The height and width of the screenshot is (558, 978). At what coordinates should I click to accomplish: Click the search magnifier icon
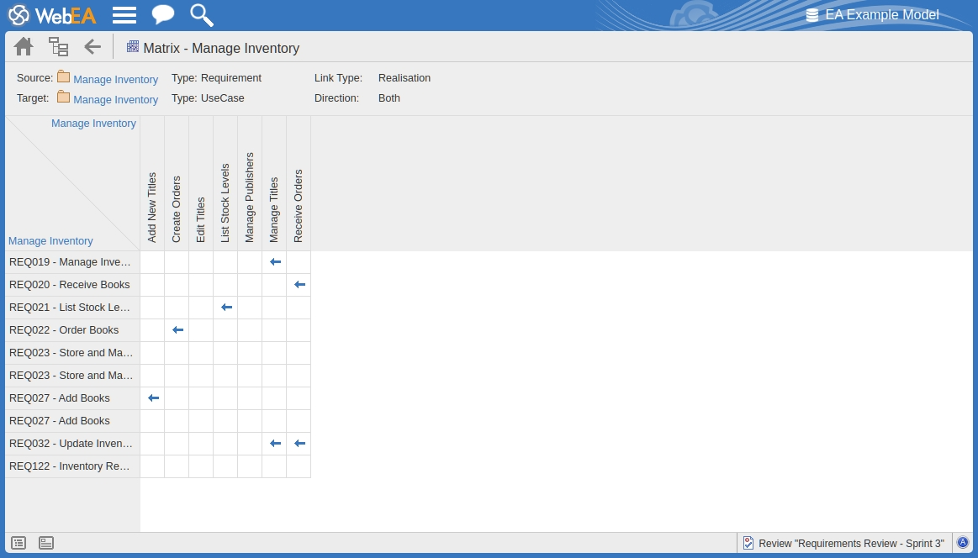coord(201,15)
